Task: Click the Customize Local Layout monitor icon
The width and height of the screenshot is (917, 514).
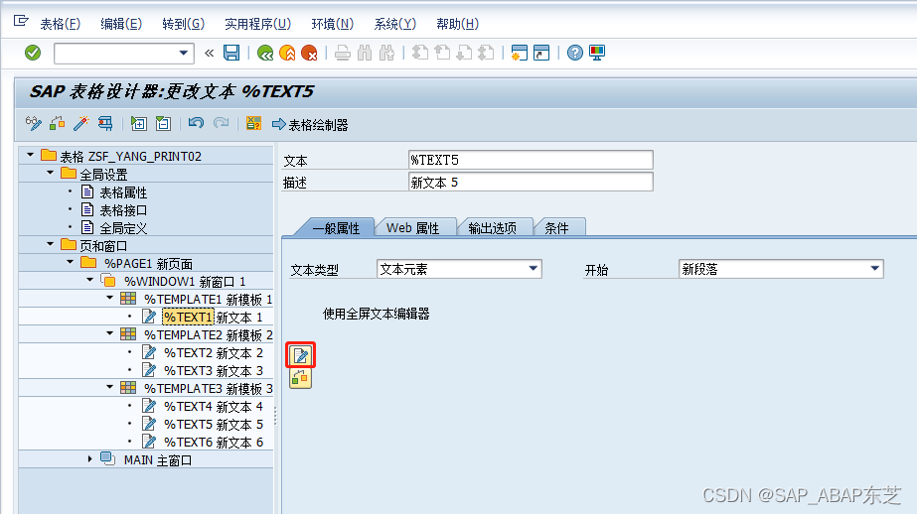Action: pyautogui.click(x=597, y=54)
